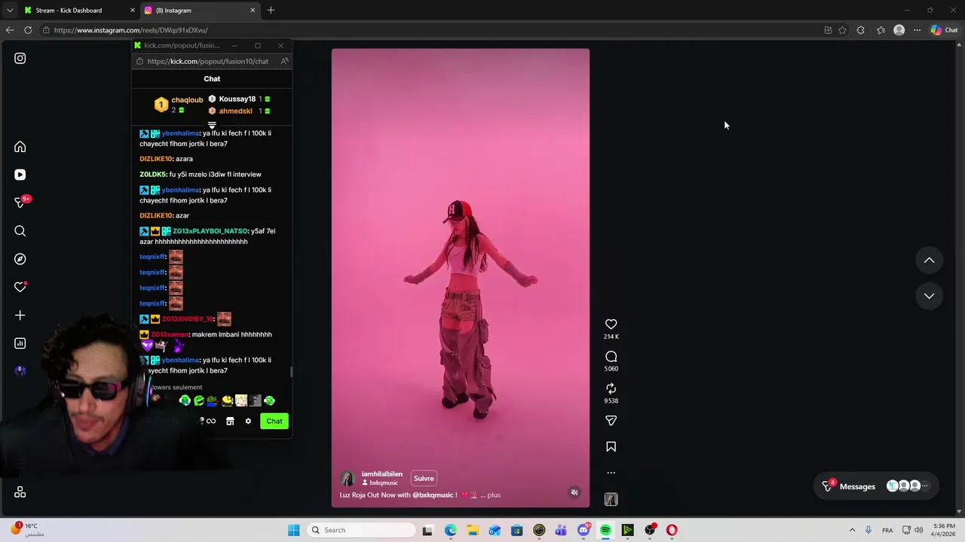
Task: Click the browser address bar URL
Action: [x=131, y=30]
